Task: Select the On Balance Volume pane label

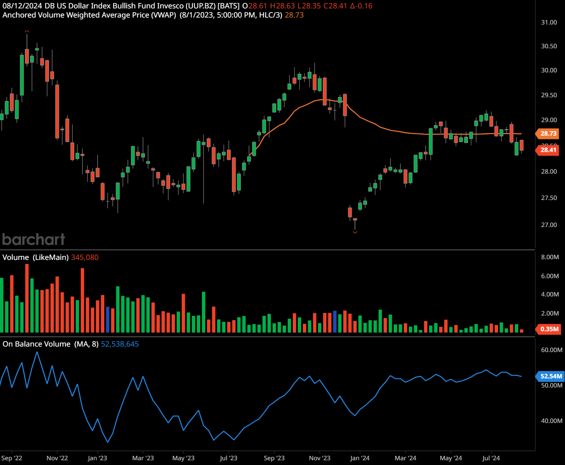Action: pos(50,344)
